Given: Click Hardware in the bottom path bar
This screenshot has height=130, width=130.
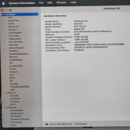Looking at the screenshot, I should click(81, 124).
